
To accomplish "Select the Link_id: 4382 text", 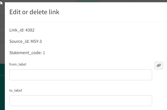I will click(22, 30).
